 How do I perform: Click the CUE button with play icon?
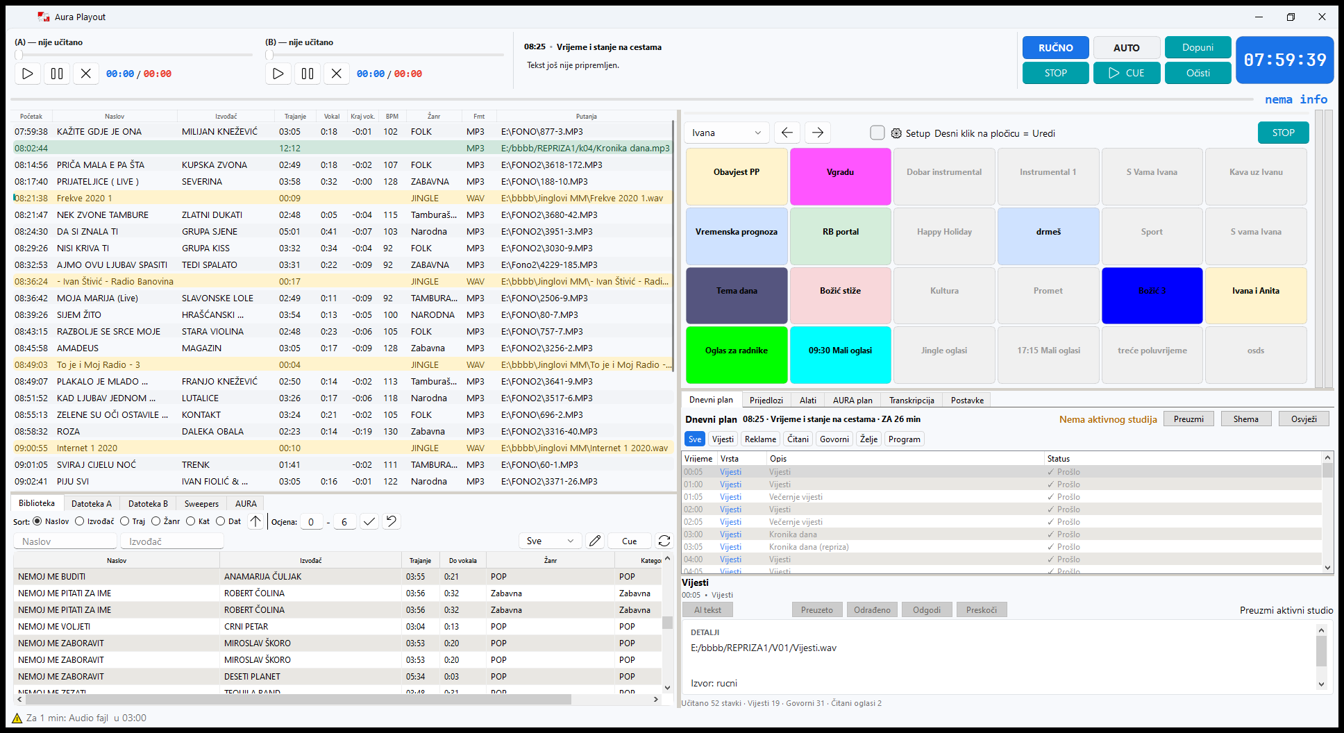pos(1127,73)
